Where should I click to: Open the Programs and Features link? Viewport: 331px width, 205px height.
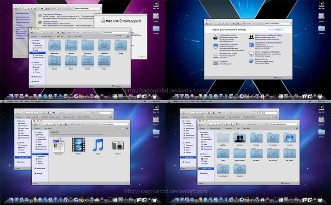[x=52, y=14]
